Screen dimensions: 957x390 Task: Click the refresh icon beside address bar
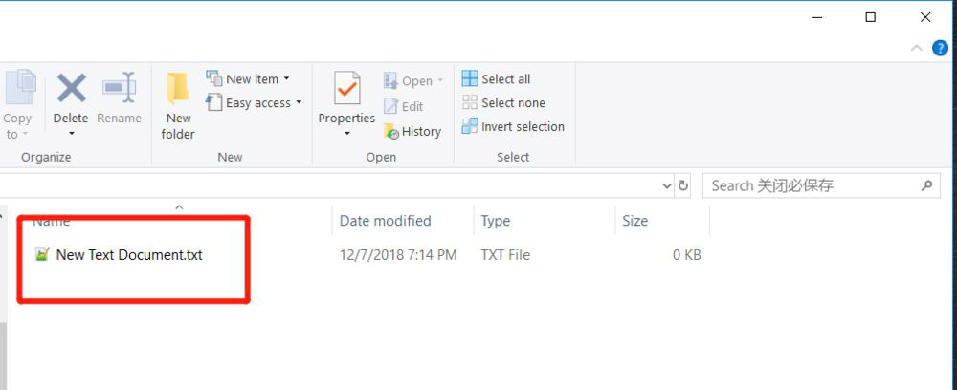(x=683, y=185)
